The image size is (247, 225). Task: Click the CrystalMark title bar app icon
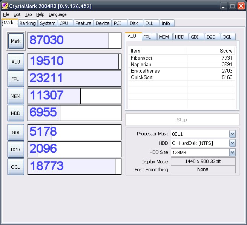point(5,6)
